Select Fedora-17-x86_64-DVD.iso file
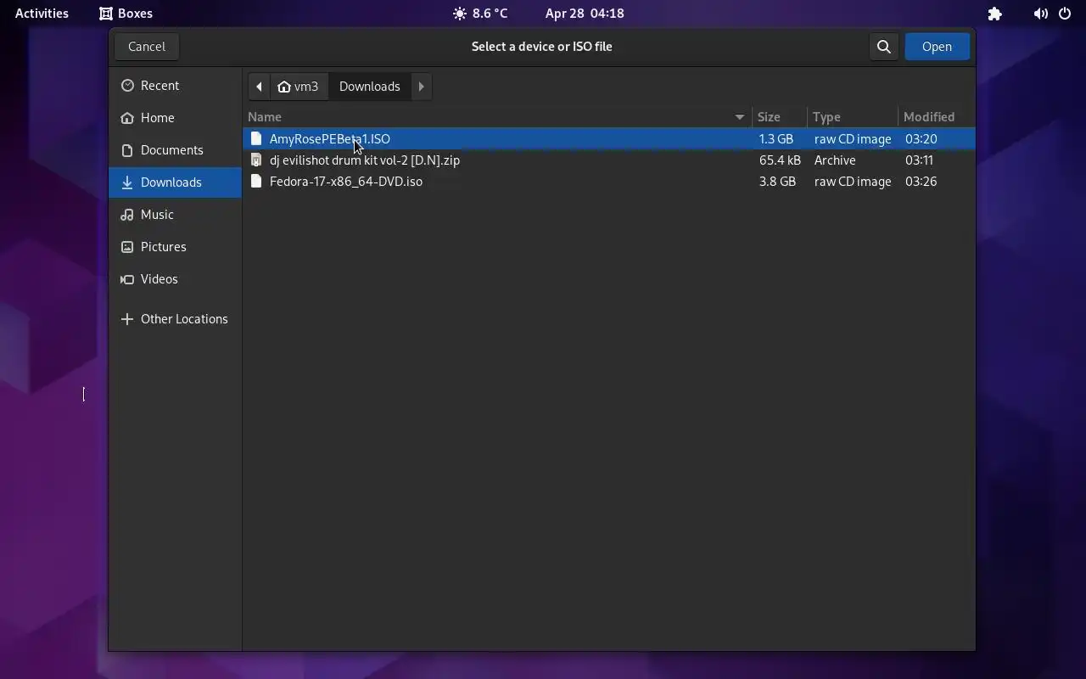This screenshot has height=679, width=1086. 609,182
